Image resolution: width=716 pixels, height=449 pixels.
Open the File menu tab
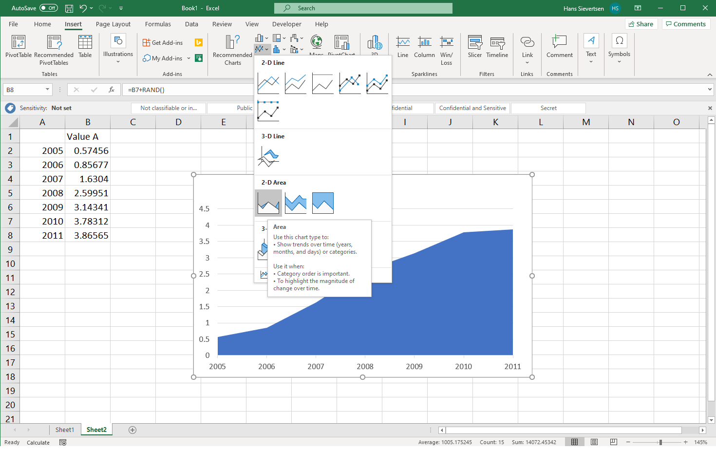coord(13,24)
